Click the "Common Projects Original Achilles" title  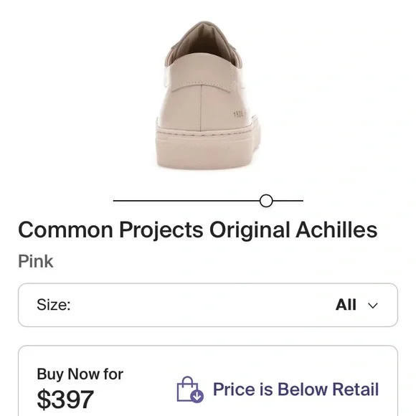198,230
